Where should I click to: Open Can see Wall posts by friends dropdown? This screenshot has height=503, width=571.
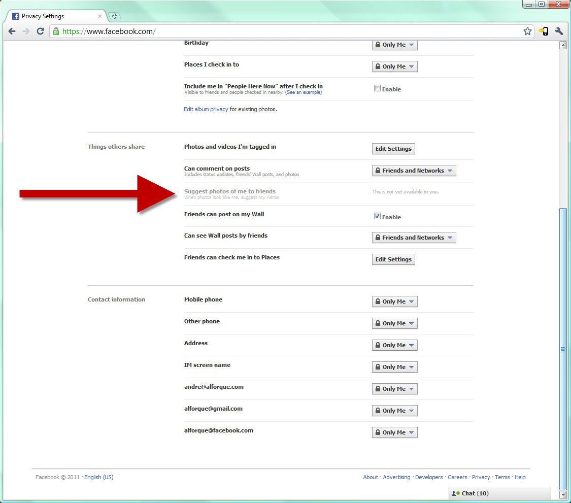coord(414,238)
